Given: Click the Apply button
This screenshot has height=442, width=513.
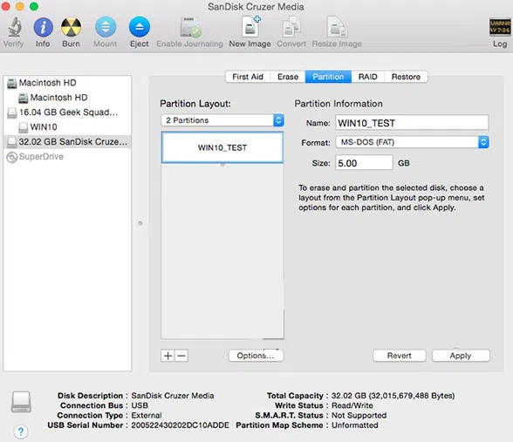Looking at the screenshot, I should point(461,356).
